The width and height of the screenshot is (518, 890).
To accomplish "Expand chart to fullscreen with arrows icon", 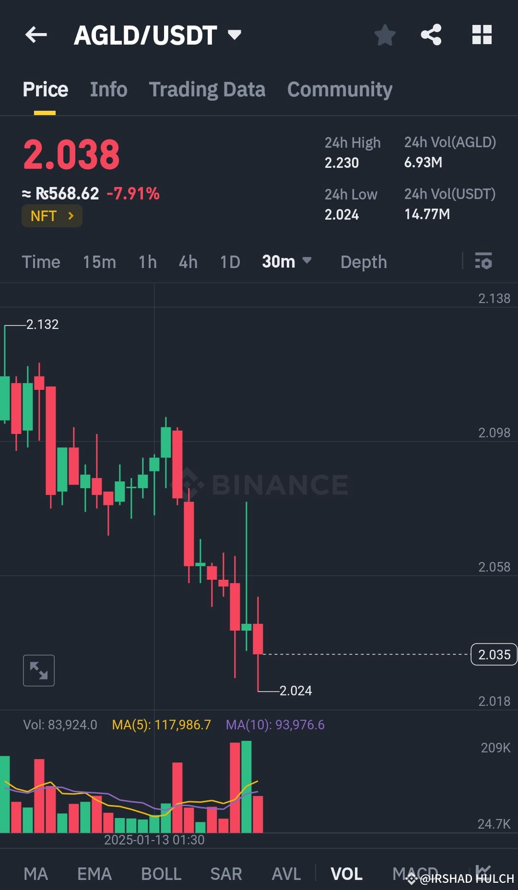I will pyautogui.click(x=38, y=670).
